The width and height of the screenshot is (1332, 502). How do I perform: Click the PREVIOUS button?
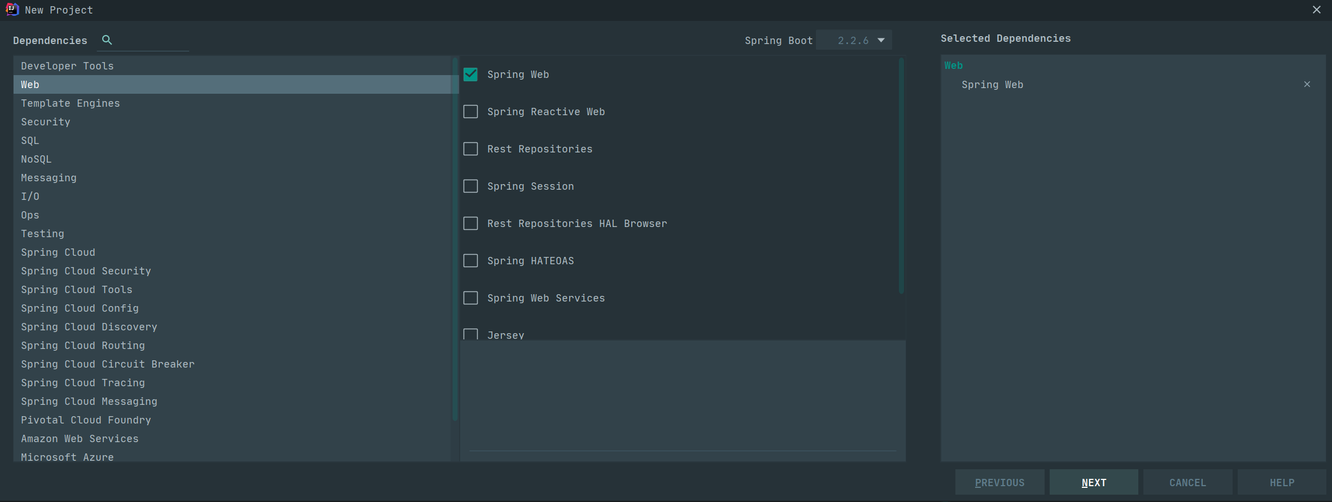[999, 482]
